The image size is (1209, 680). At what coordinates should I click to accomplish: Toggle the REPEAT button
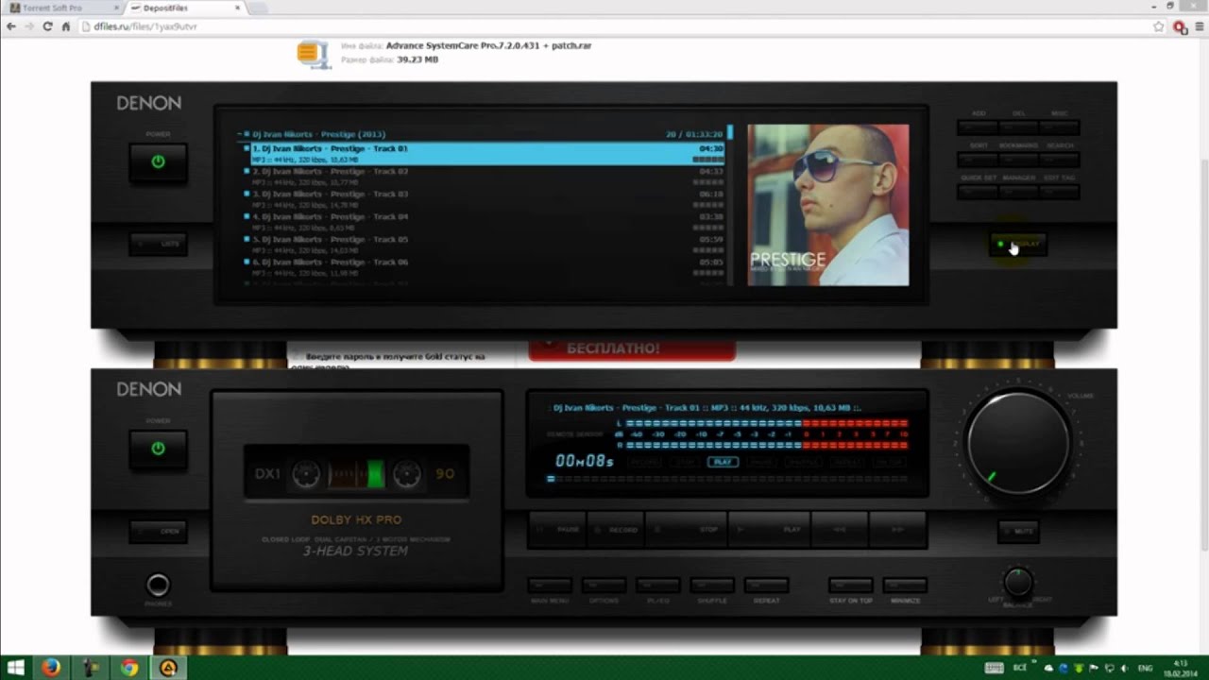[767, 586]
